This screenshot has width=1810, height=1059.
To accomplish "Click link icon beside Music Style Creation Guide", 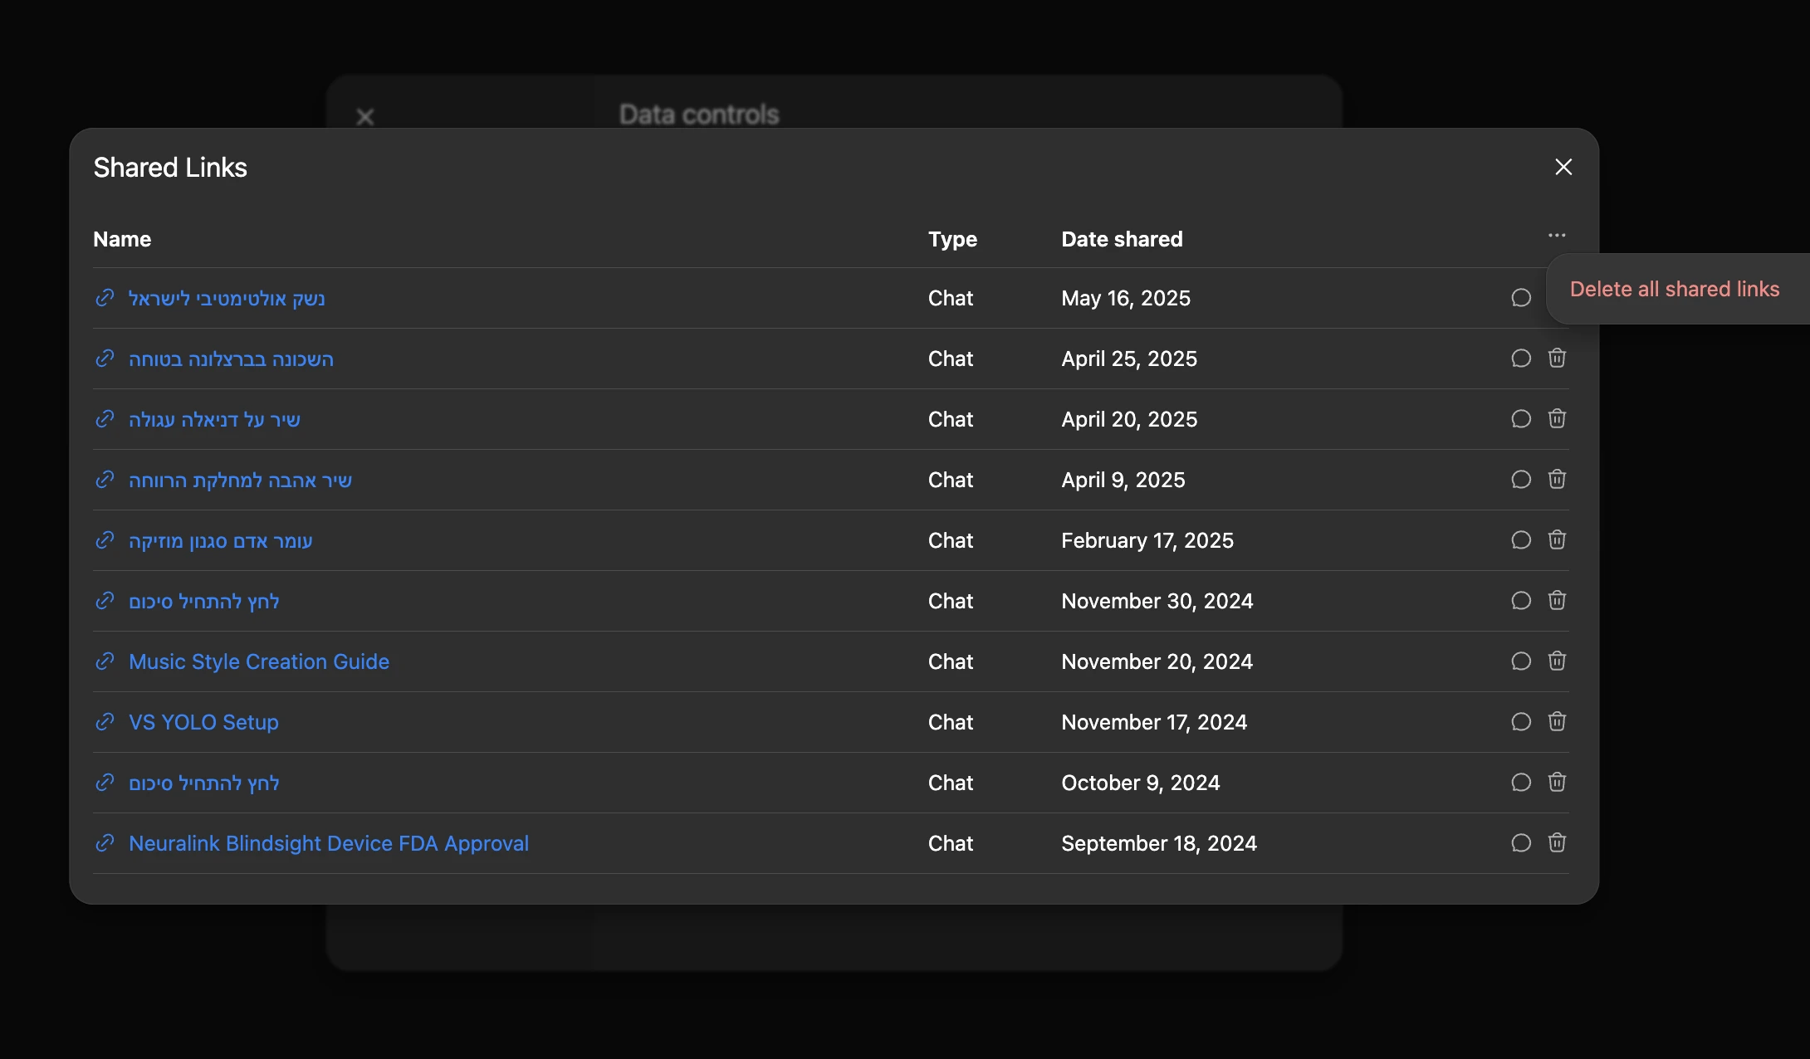I will tap(105, 661).
